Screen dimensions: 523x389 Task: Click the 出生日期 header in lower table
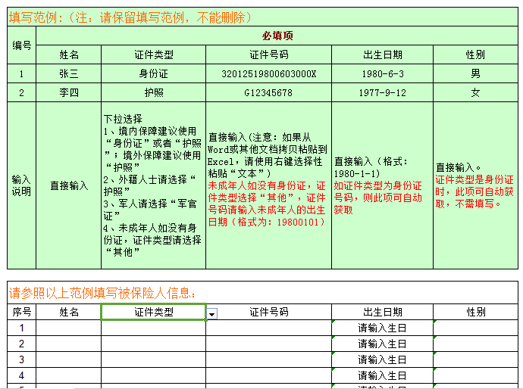(x=382, y=312)
